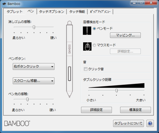Image resolution: width=159 pixels, height=133 pixels.
Task: Minimize the Bamboo window
Action: [x=134, y=3]
